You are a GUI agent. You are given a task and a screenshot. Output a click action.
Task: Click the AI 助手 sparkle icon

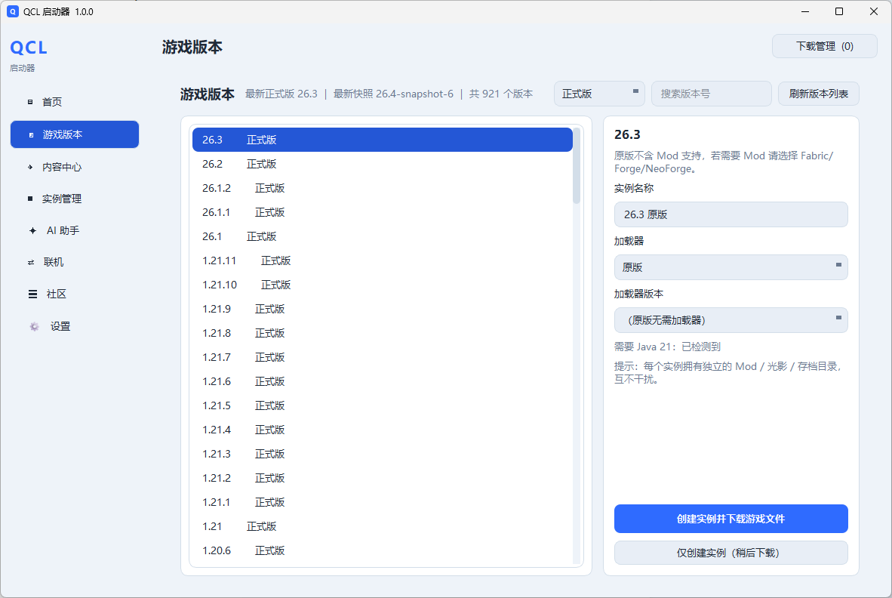click(32, 230)
